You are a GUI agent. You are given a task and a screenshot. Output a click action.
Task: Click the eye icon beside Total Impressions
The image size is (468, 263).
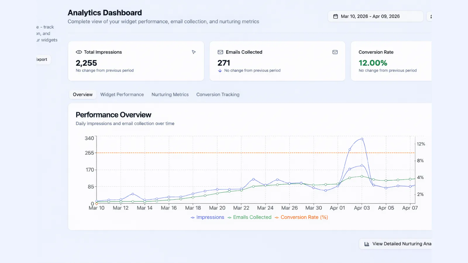pyautogui.click(x=79, y=52)
